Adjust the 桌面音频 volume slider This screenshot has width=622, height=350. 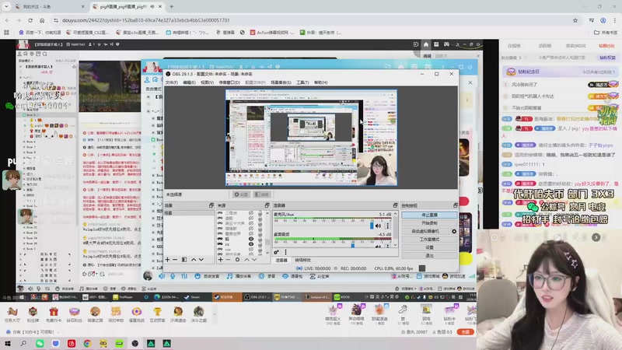point(353,246)
